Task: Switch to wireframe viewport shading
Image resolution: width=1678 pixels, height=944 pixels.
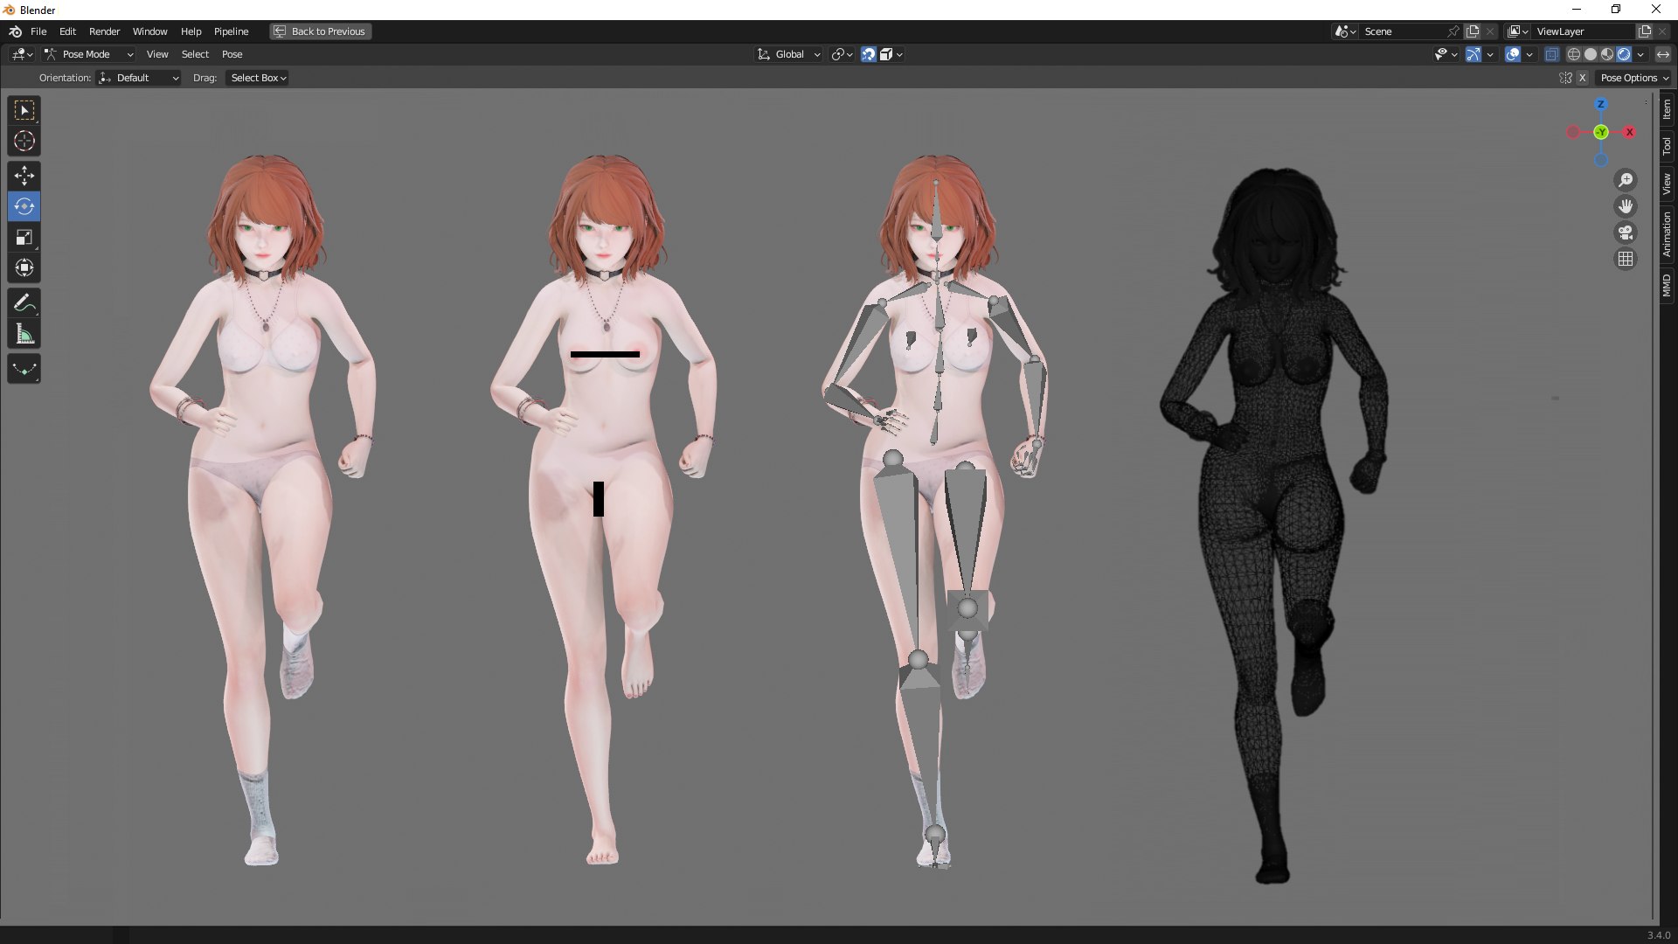Action: (1574, 54)
